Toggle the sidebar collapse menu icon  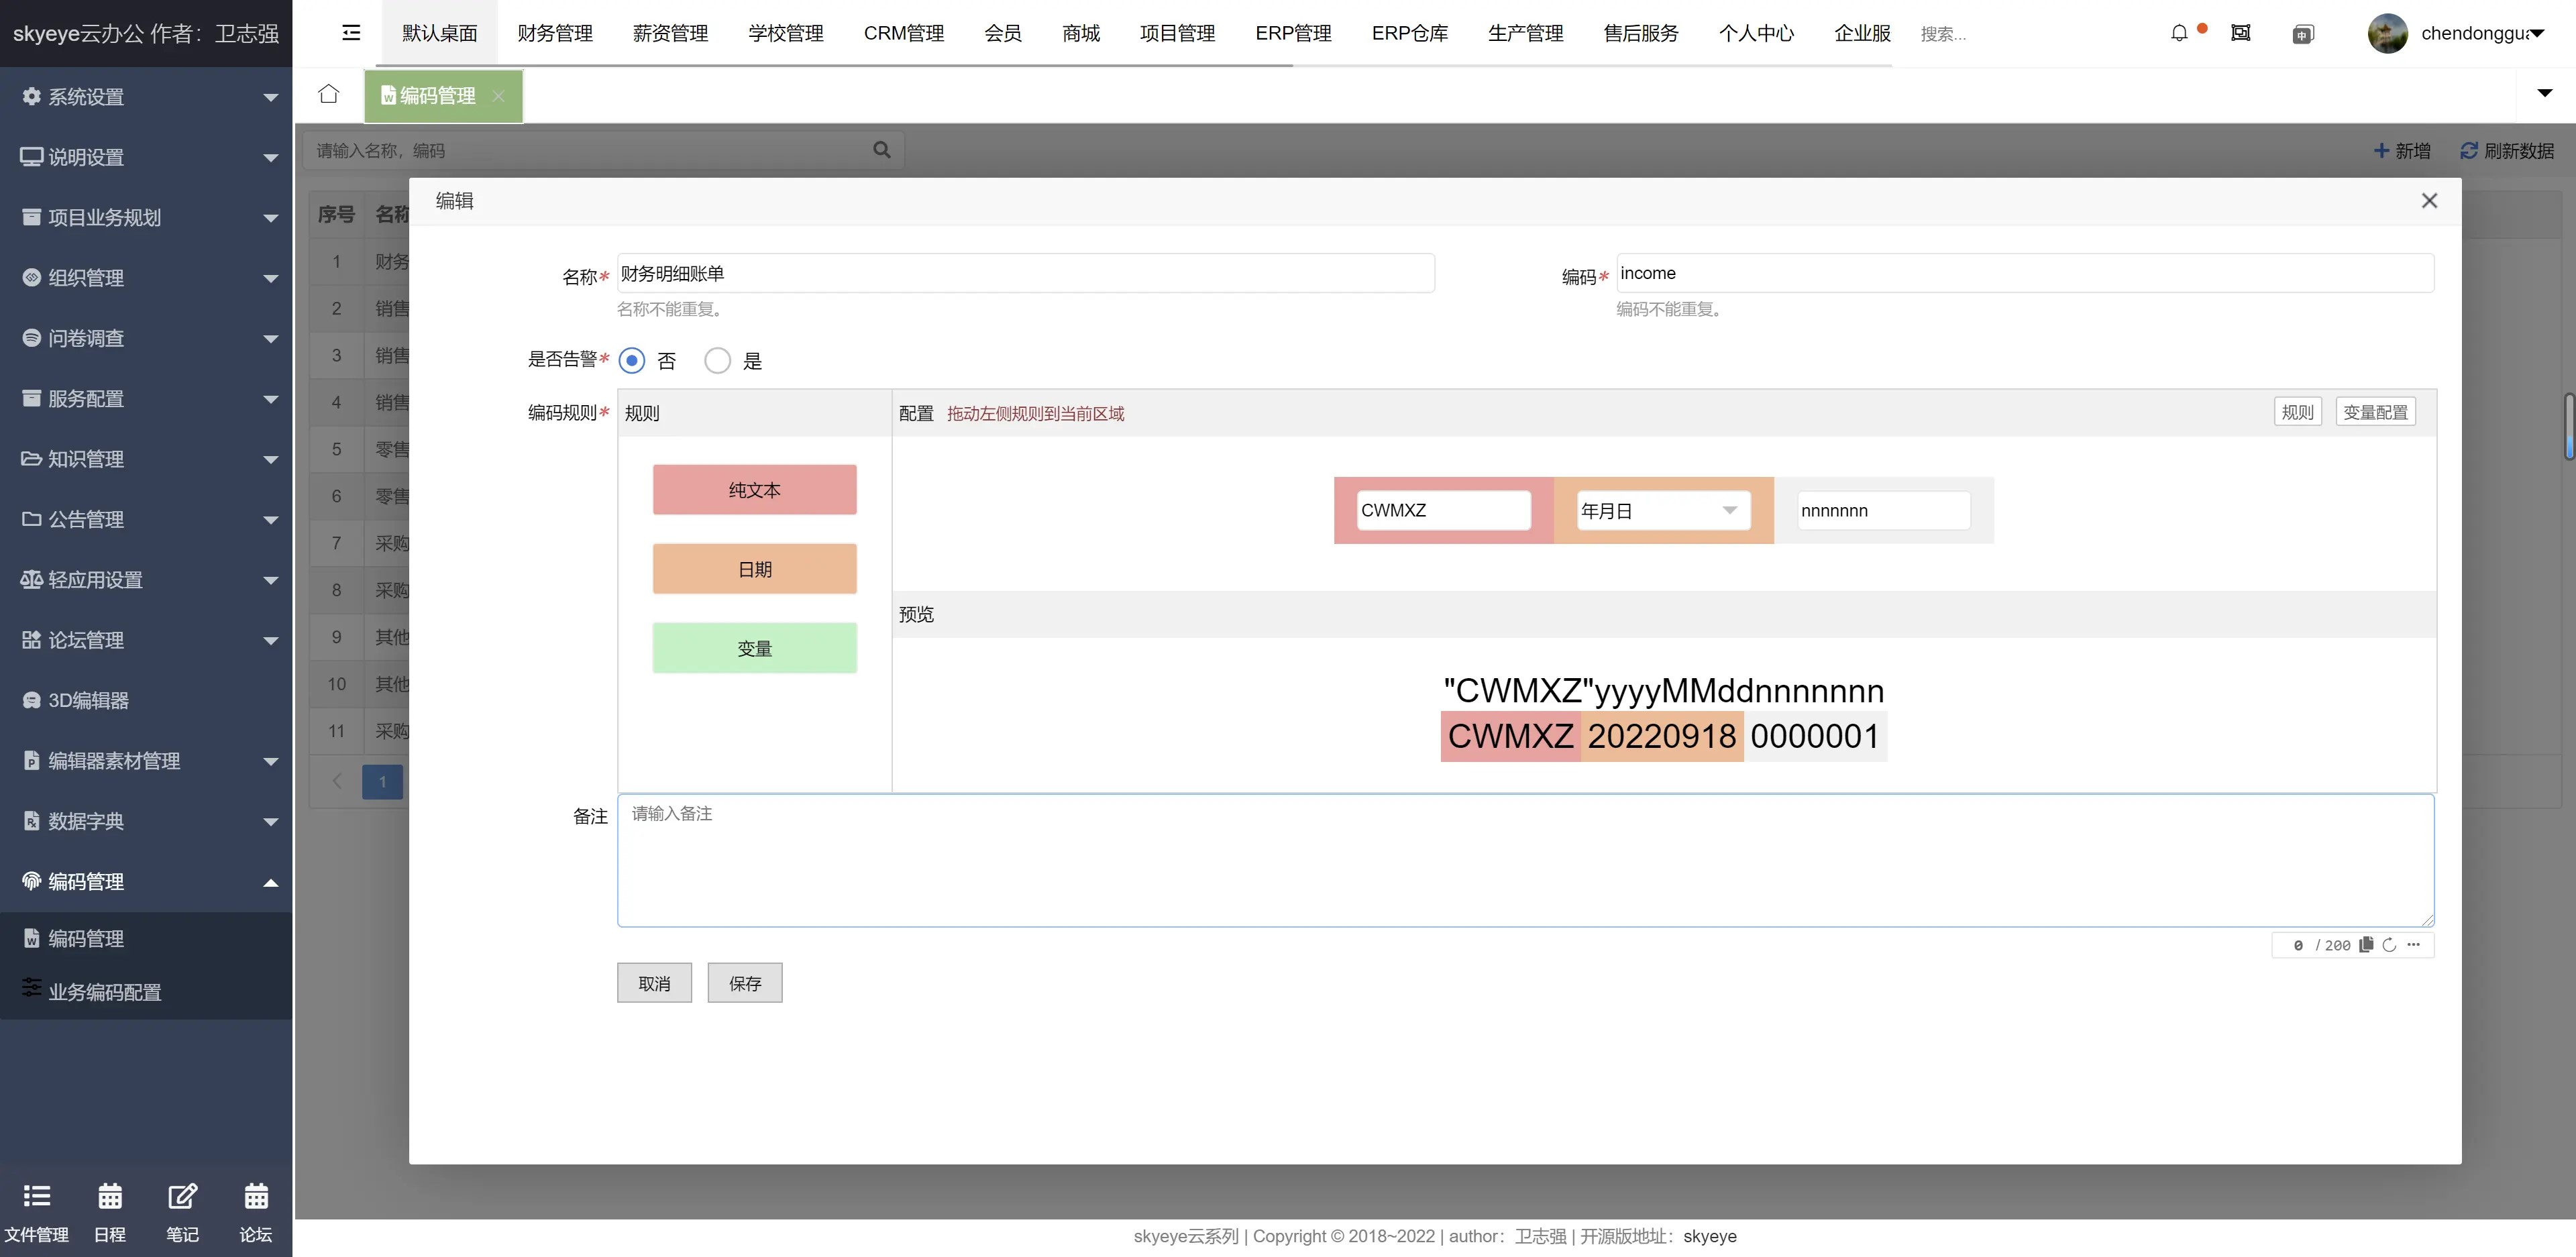(x=351, y=33)
